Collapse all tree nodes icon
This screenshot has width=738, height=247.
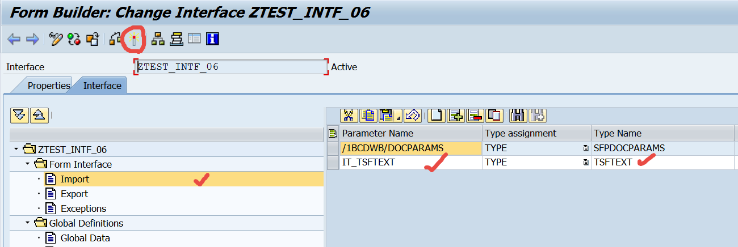[x=39, y=115]
